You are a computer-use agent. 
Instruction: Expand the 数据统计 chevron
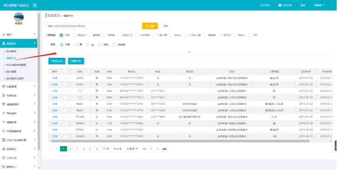point(35,149)
